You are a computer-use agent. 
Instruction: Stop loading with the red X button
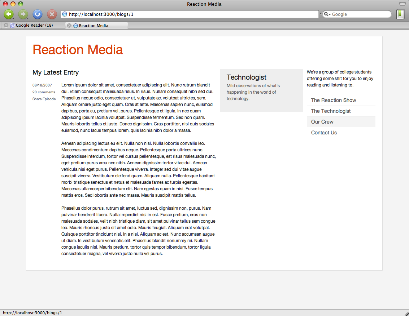[x=52, y=14]
